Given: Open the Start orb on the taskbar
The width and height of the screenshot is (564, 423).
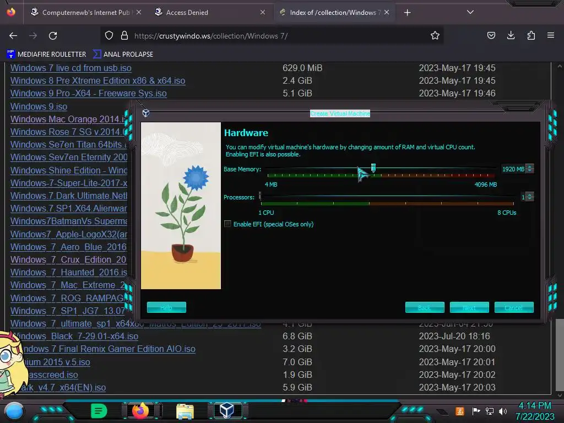Looking at the screenshot, I should (14, 411).
